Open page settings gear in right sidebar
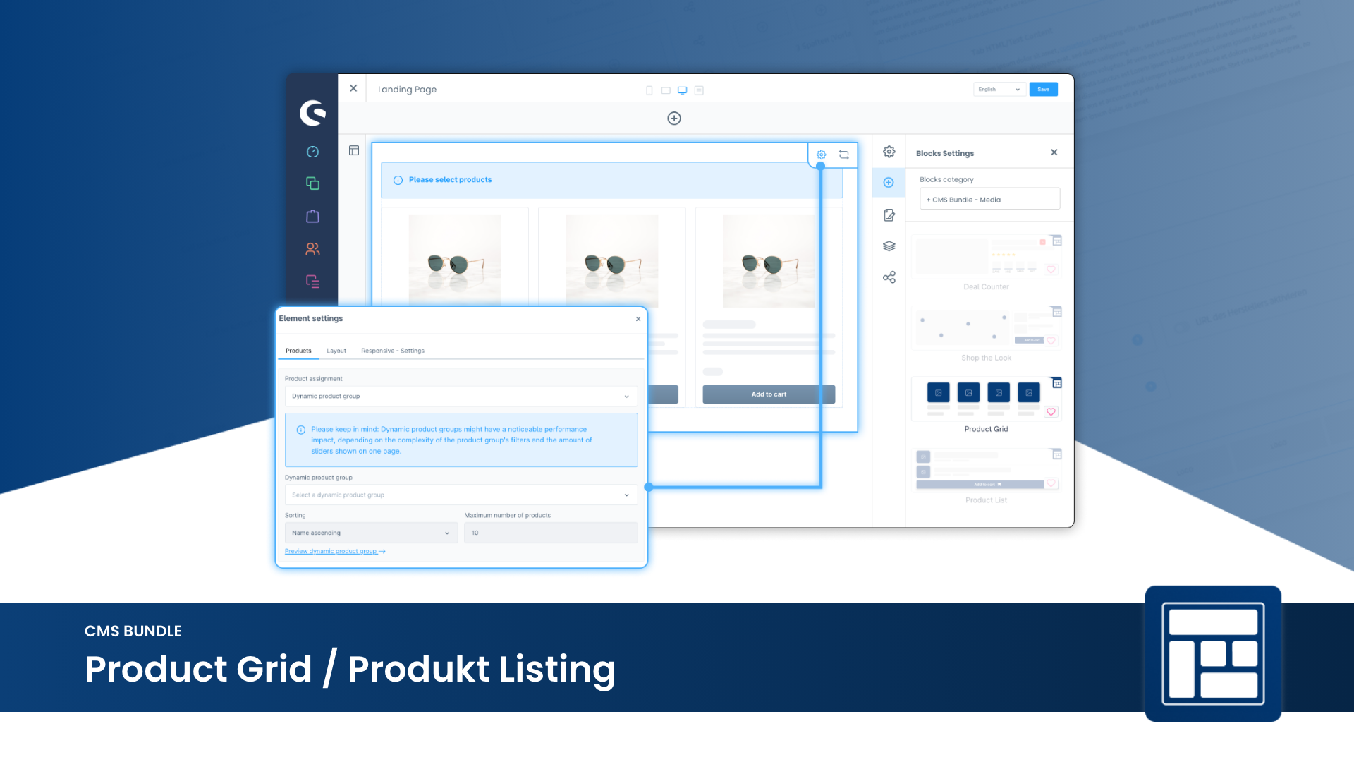 (x=889, y=152)
